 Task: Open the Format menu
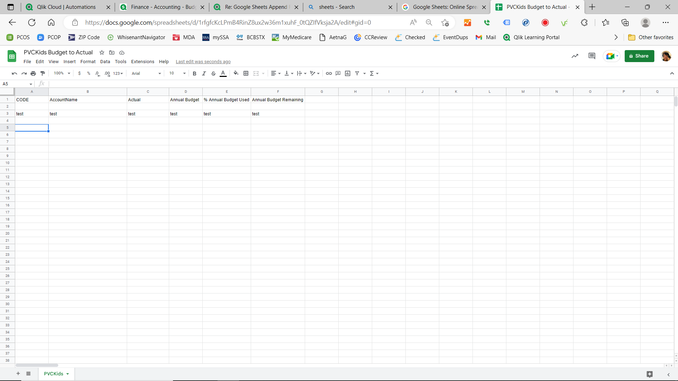[x=88, y=61]
